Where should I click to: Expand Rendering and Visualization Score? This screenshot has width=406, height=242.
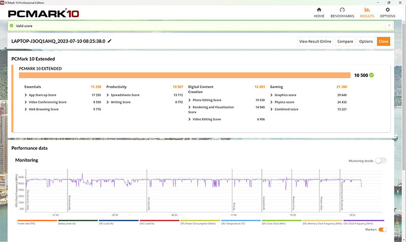click(x=189, y=107)
